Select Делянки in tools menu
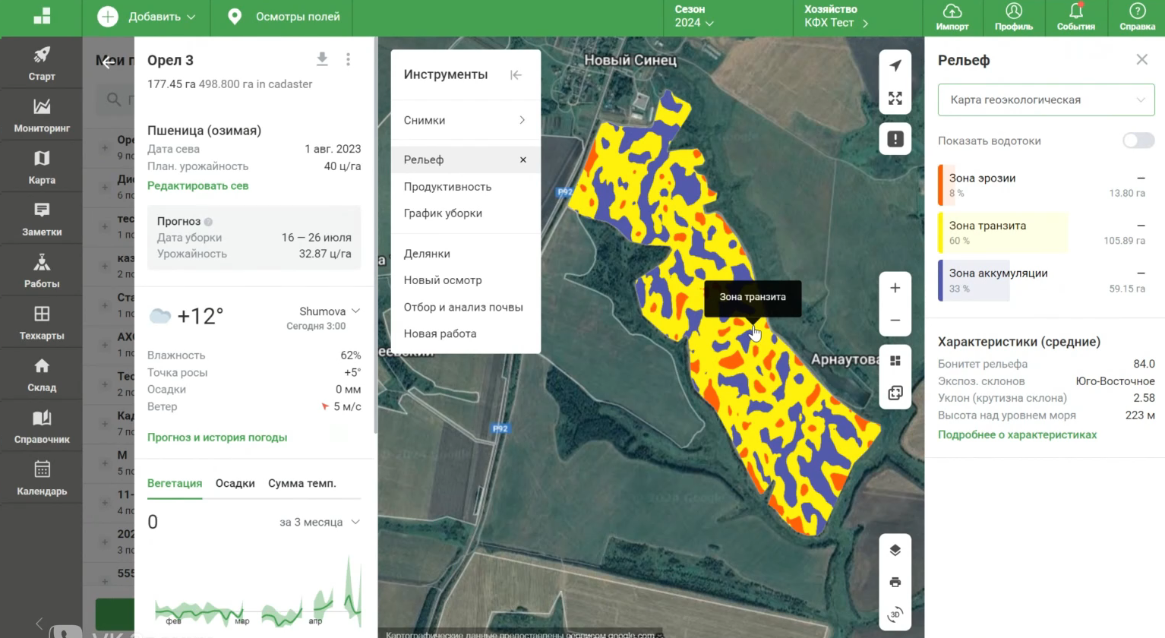The height and width of the screenshot is (638, 1165). coord(427,254)
